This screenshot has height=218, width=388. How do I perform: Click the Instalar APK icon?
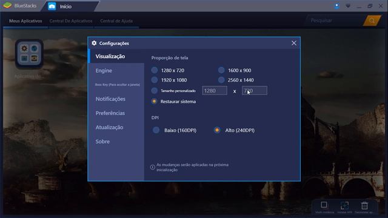click(344, 205)
